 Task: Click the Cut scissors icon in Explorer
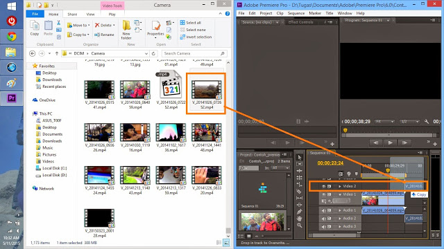pyautogui.click(x=58, y=23)
